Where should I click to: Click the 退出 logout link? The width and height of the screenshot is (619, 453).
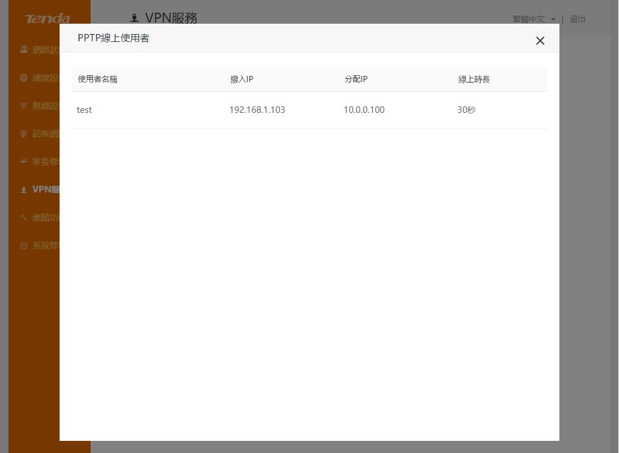tap(577, 19)
